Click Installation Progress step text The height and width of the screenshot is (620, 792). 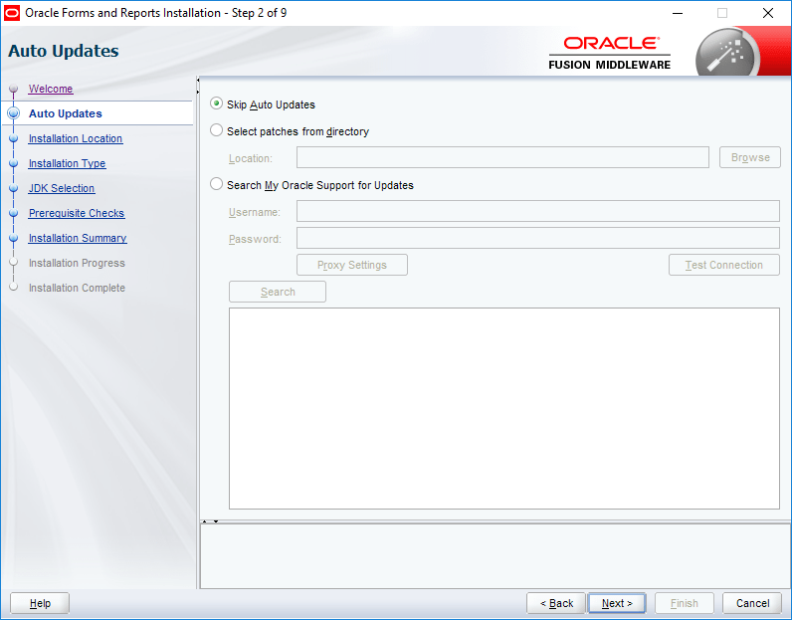[x=77, y=263]
